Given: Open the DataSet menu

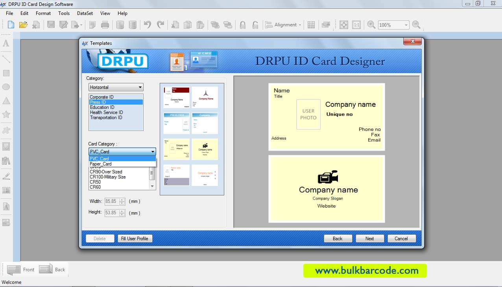Looking at the screenshot, I should coord(85,13).
